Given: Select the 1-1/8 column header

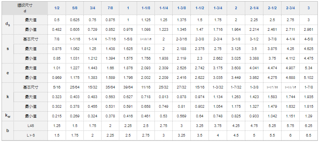Looking at the screenshot, I should coord(146,8).
